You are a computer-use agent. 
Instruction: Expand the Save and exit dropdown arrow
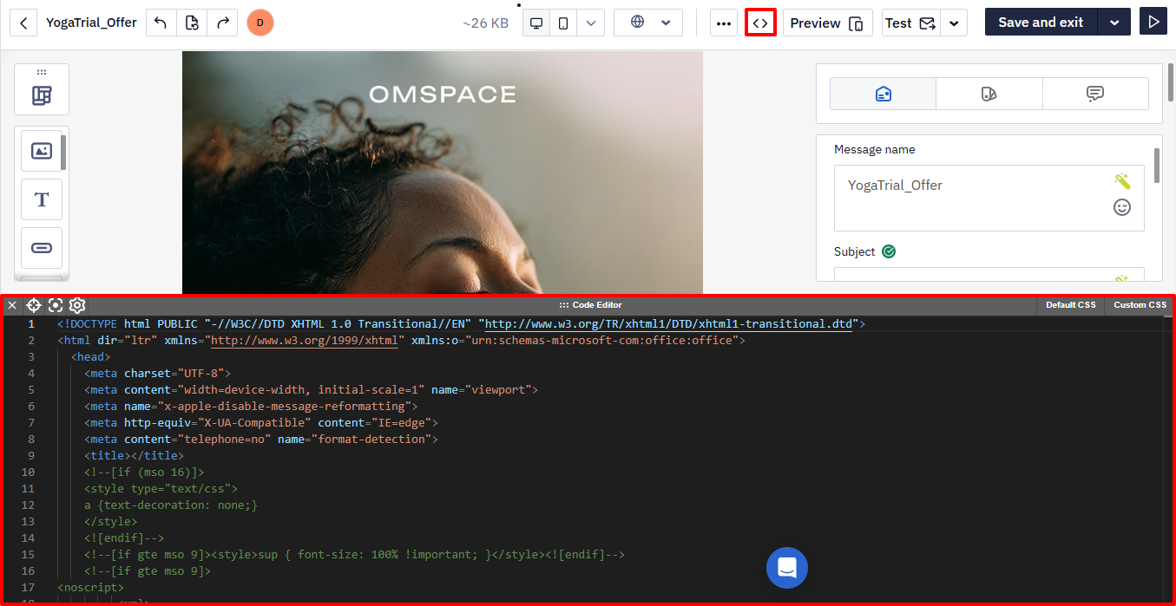point(1114,23)
